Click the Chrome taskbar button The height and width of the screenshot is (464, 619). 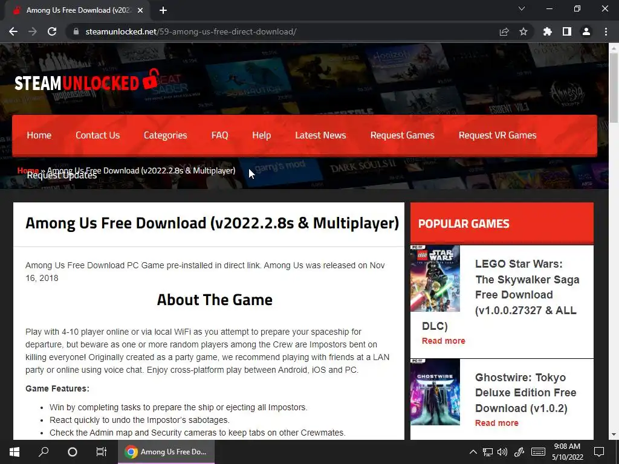(x=166, y=452)
